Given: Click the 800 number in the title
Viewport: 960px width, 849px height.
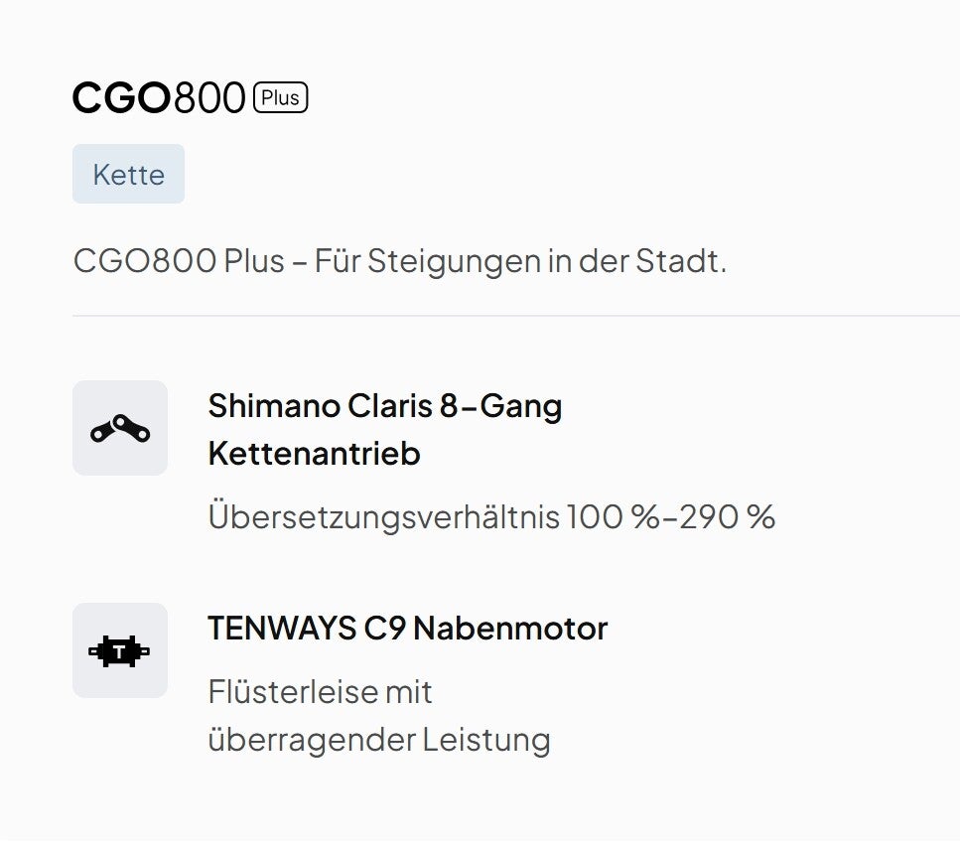Looking at the screenshot, I should [209, 98].
